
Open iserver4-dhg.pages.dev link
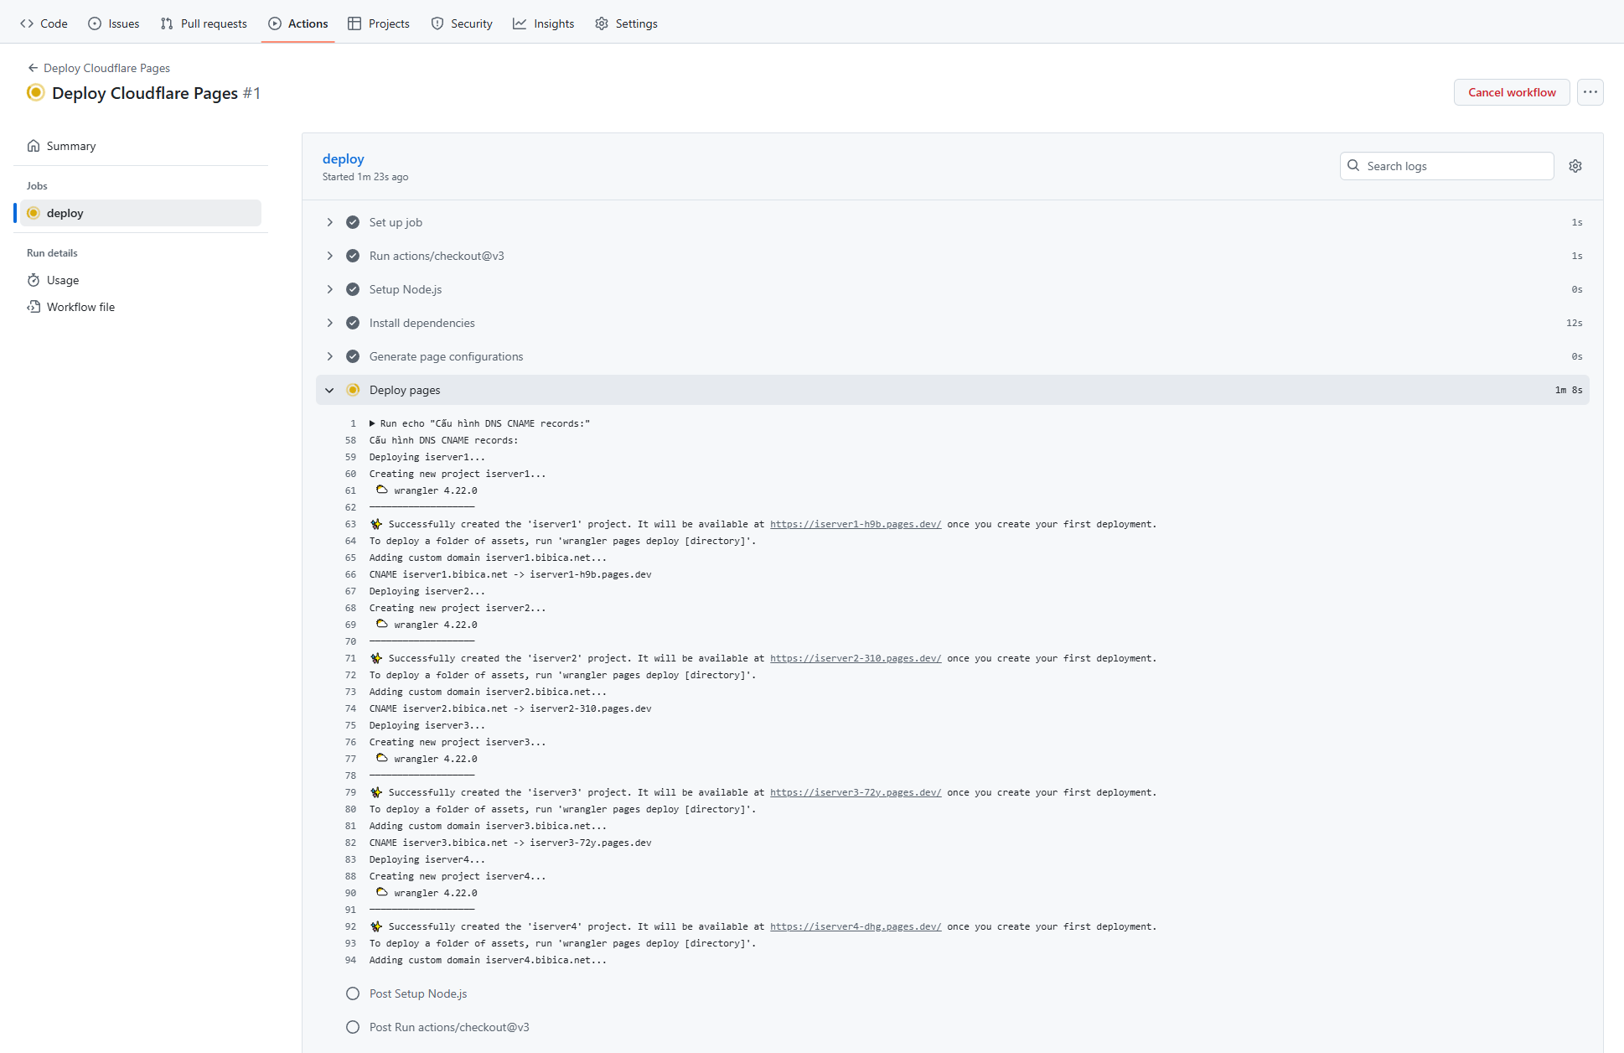(x=856, y=926)
